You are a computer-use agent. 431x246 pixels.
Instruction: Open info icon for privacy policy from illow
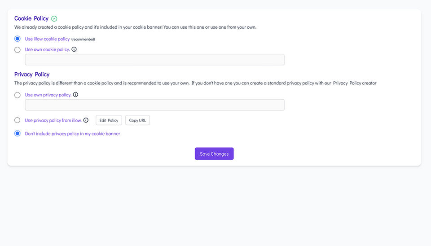[x=86, y=120]
